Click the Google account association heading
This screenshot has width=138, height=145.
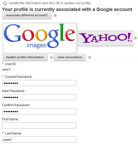pyautogui.click(x=67, y=9)
